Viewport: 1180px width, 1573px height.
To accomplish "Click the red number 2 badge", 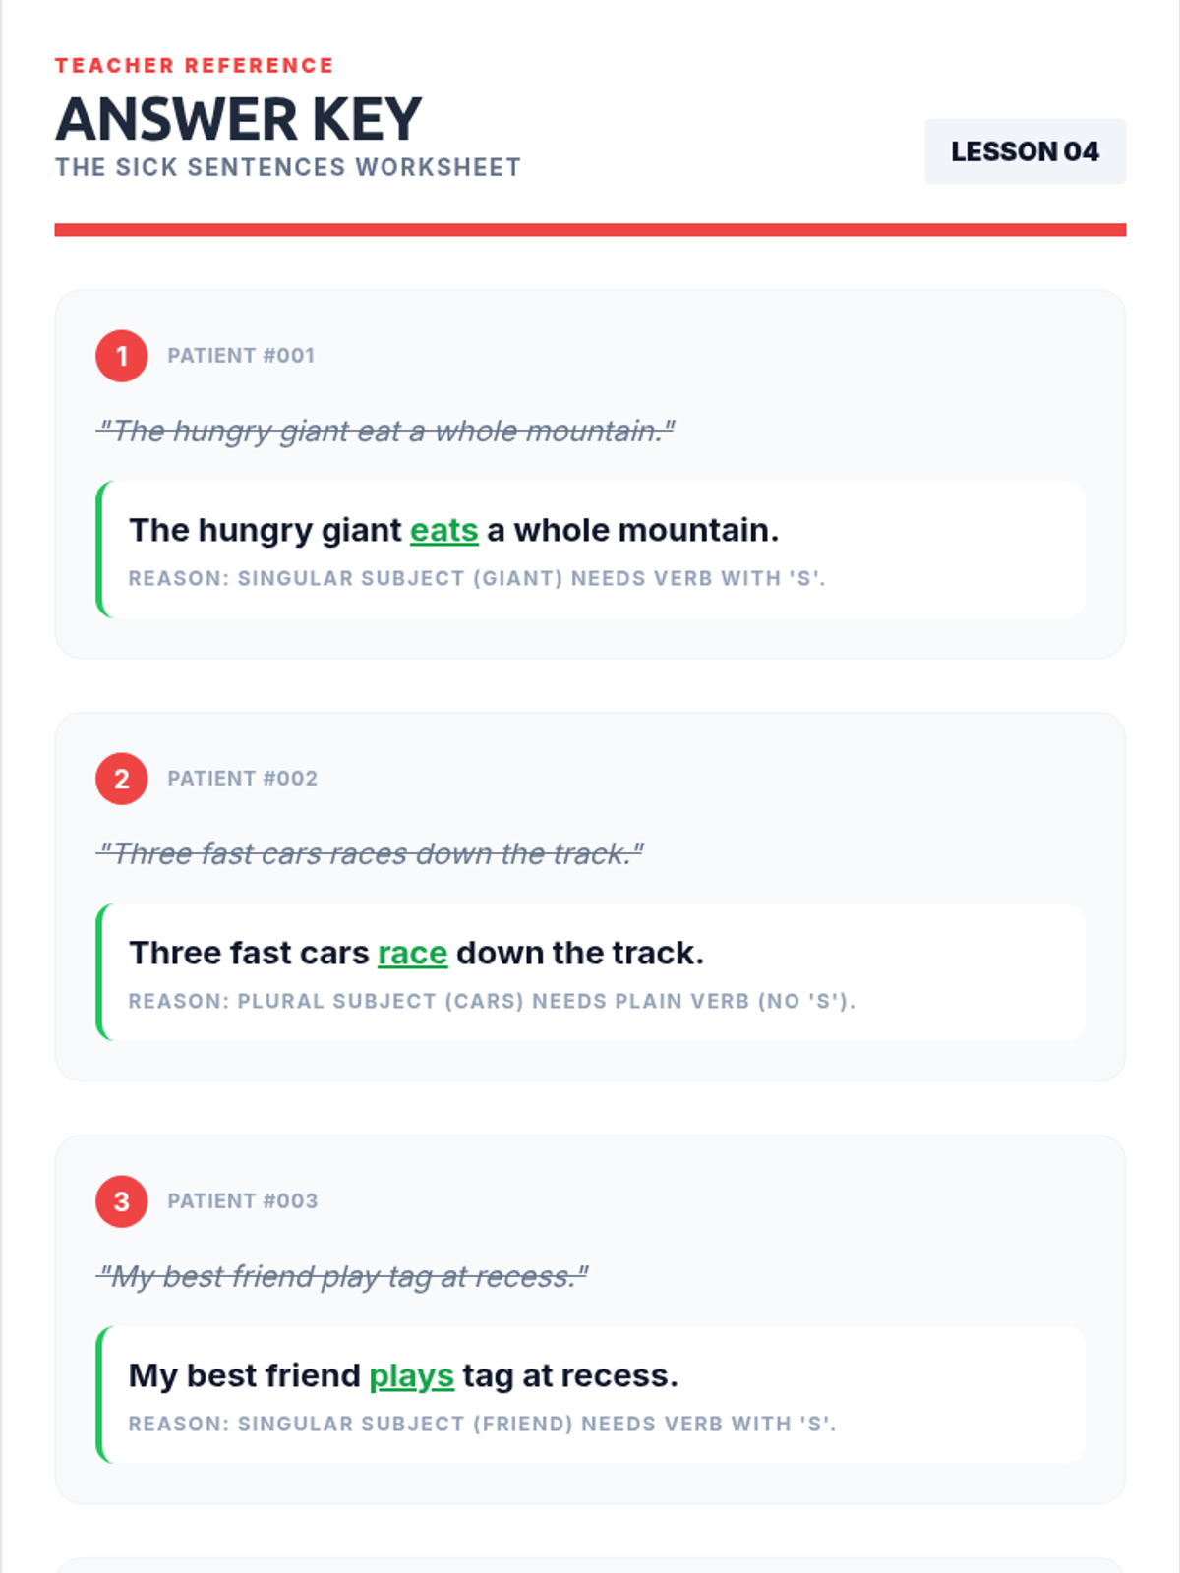I will pos(122,779).
